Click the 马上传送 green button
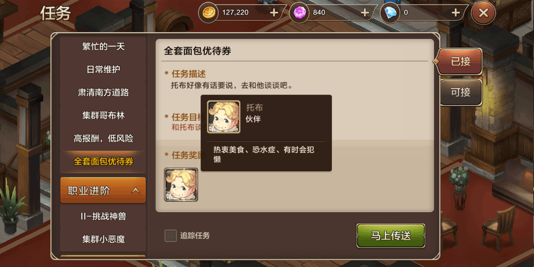The height and width of the screenshot is (267, 534). coord(391,236)
